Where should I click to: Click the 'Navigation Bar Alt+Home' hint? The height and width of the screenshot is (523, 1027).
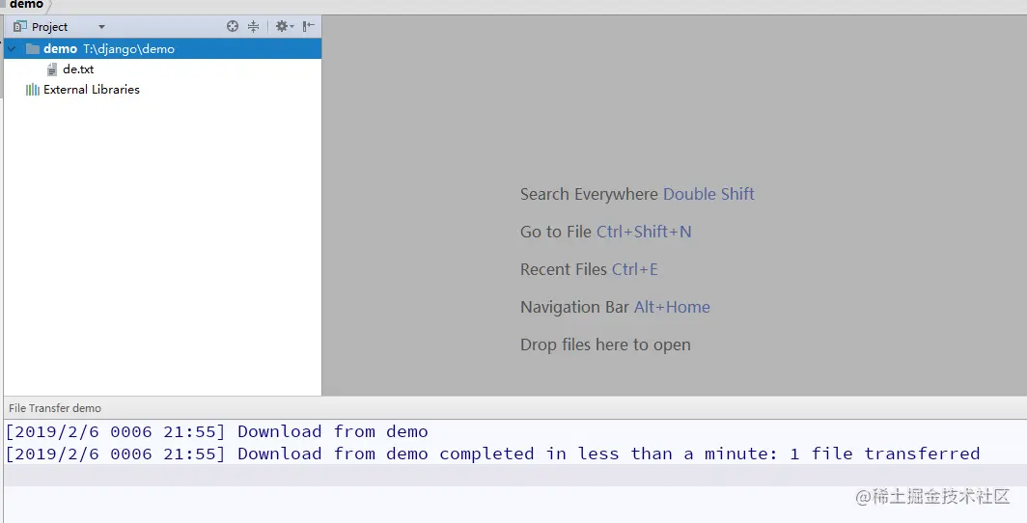click(615, 307)
